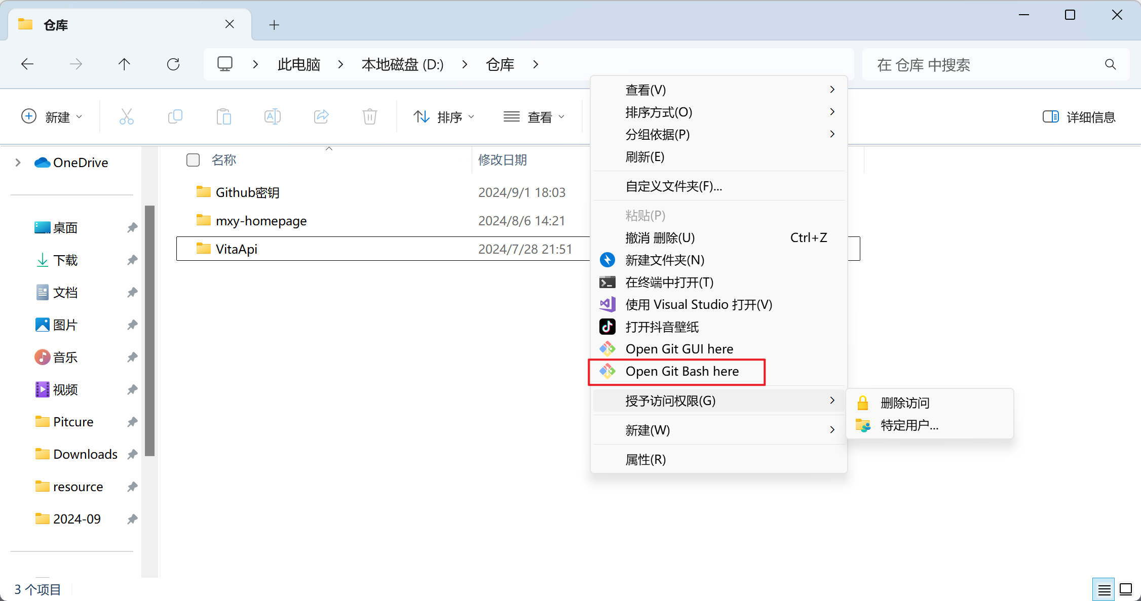The width and height of the screenshot is (1141, 601).
Task: Open the 查看 dropdown in toolbar
Action: click(x=534, y=117)
